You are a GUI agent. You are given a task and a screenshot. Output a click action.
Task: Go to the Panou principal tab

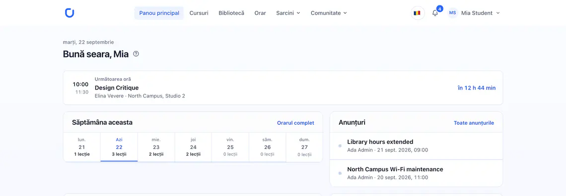(159, 13)
